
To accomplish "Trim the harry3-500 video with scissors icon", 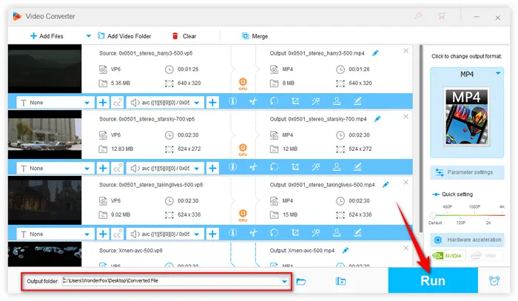I will (x=253, y=101).
